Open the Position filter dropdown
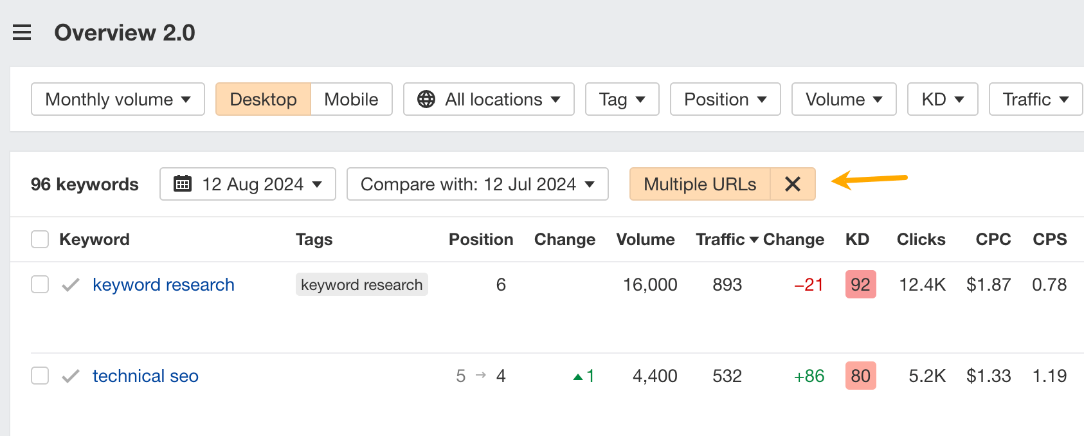This screenshot has height=436, width=1084. (725, 99)
